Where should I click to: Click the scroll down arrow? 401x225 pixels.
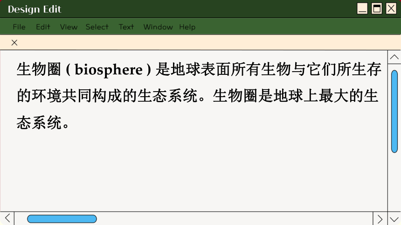pyautogui.click(x=394, y=219)
